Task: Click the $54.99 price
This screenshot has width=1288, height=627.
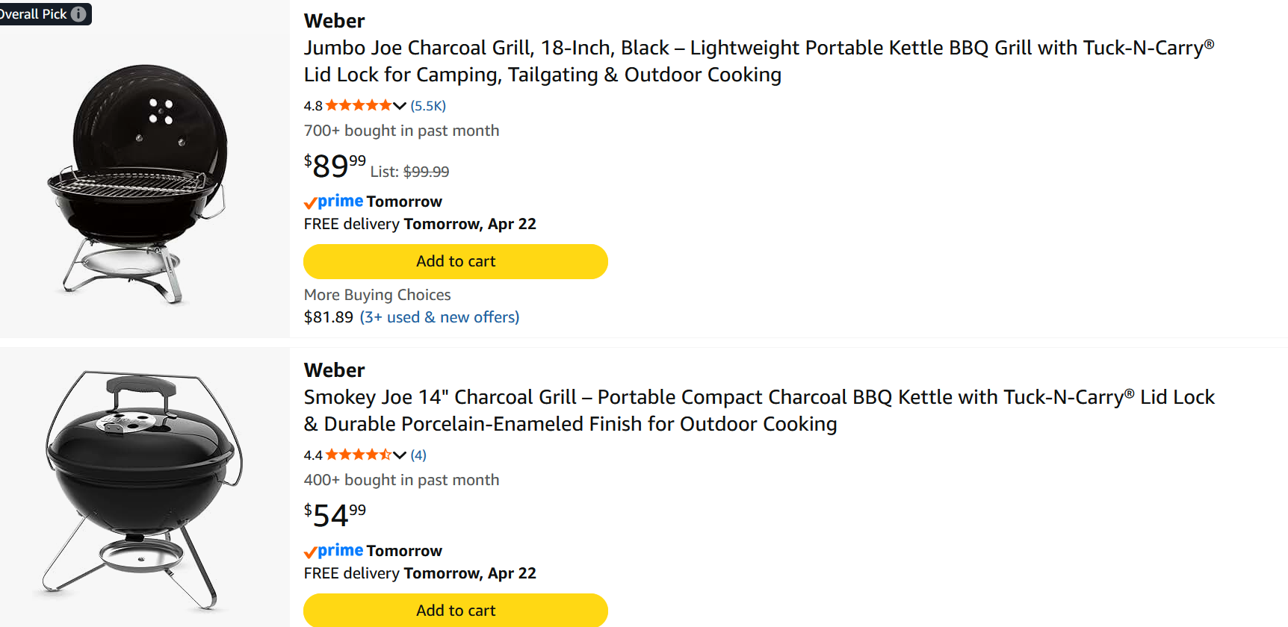Action: pyautogui.click(x=335, y=515)
